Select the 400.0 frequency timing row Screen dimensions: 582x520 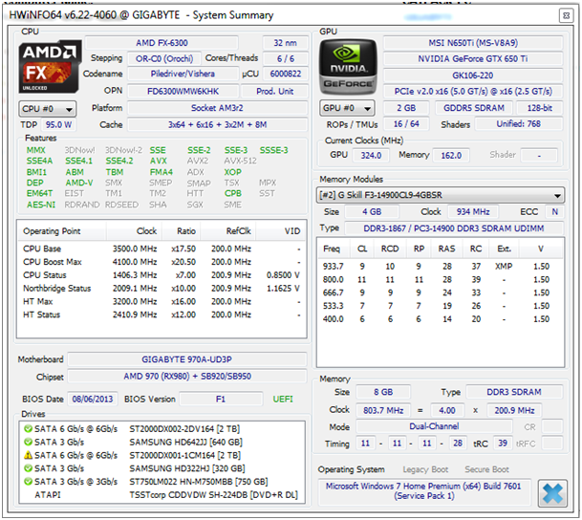click(440, 319)
